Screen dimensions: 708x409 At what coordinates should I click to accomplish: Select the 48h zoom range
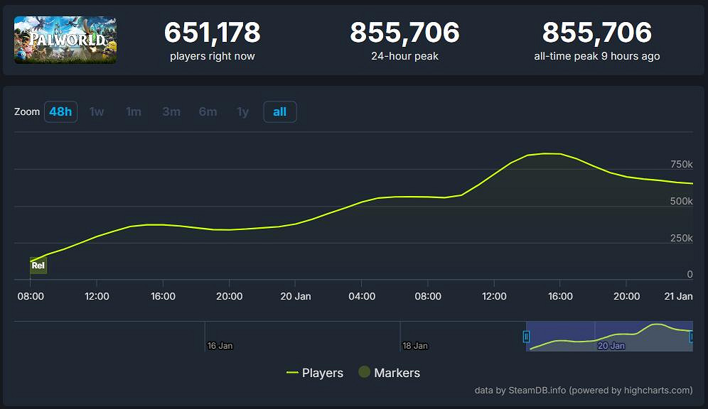pos(60,111)
